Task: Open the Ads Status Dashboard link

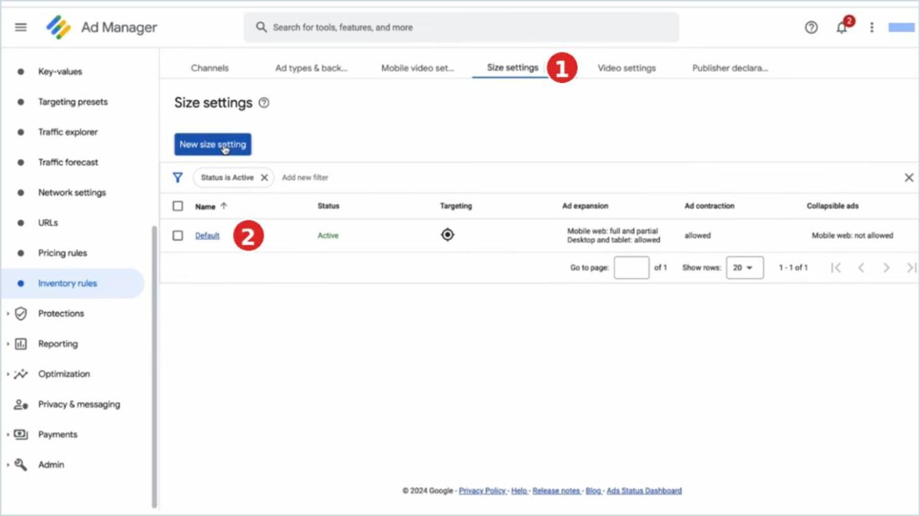Action: [x=644, y=491]
